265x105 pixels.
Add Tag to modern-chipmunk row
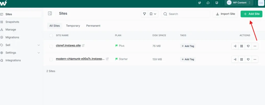click(x=188, y=59)
